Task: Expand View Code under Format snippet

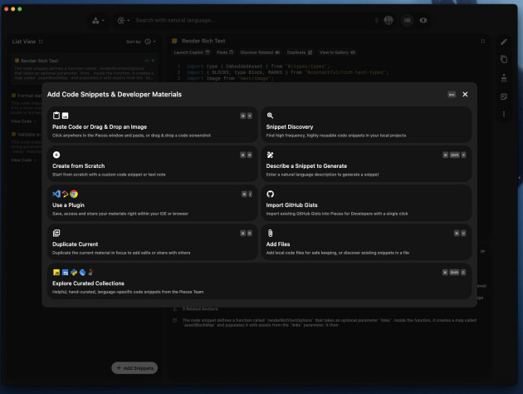Action: 23,121
